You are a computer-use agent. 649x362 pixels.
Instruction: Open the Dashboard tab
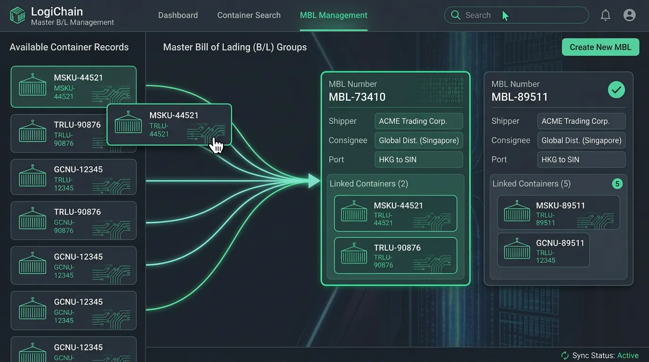point(178,15)
